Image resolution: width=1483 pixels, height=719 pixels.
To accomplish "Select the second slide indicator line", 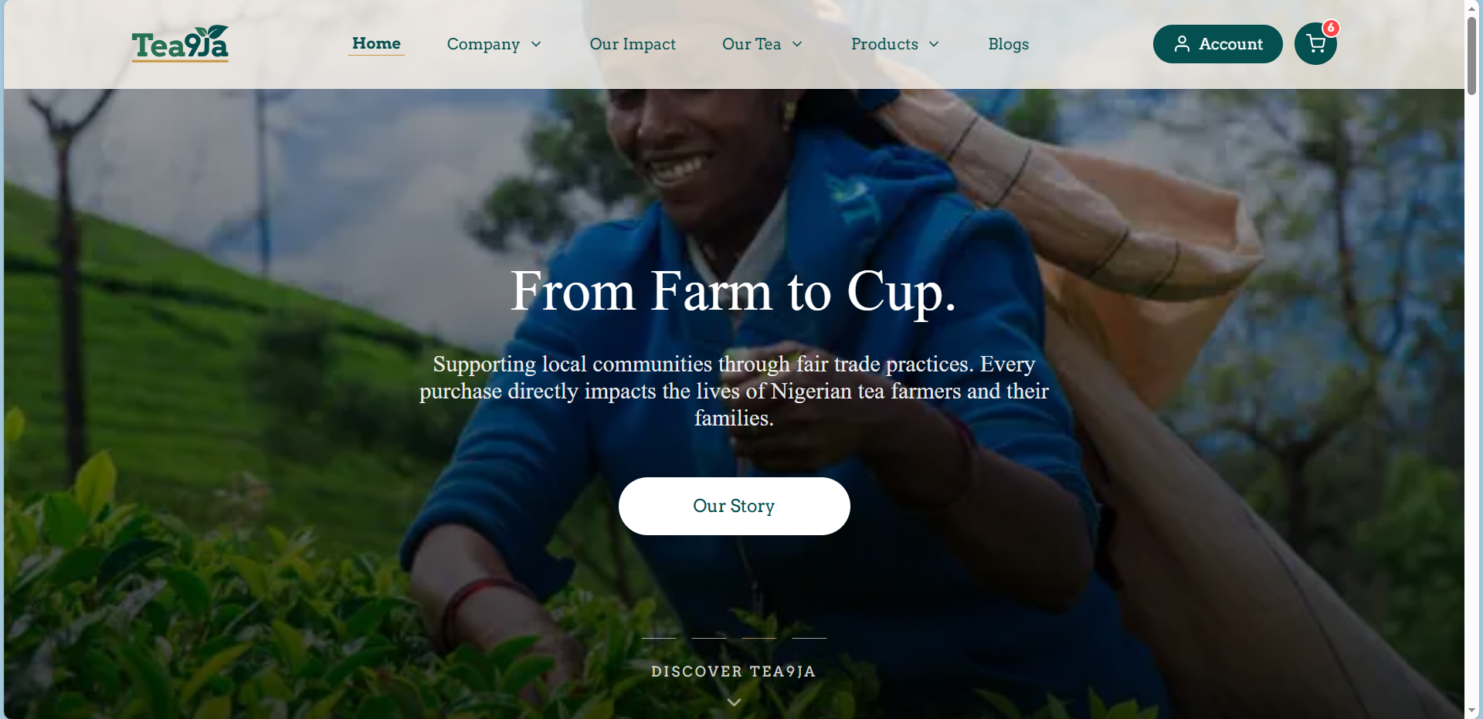I will click(709, 638).
